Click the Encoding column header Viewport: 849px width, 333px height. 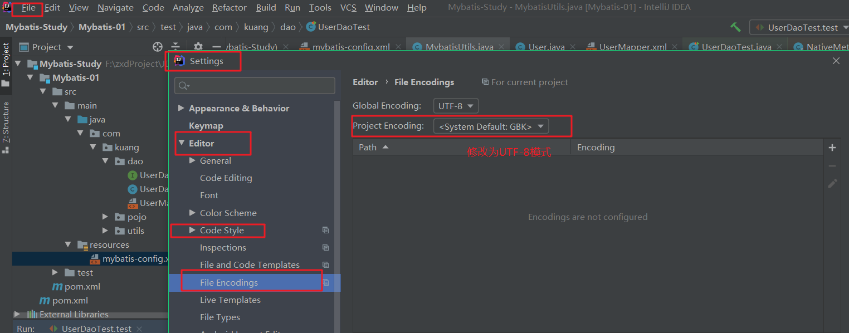tap(697, 148)
